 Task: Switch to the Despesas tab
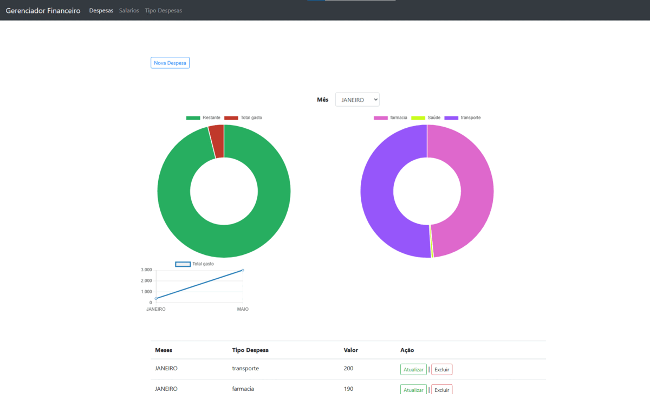coord(101,10)
